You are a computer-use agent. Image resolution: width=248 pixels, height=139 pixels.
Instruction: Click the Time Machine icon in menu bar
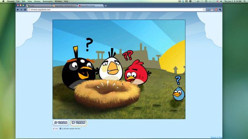coord(206,1)
